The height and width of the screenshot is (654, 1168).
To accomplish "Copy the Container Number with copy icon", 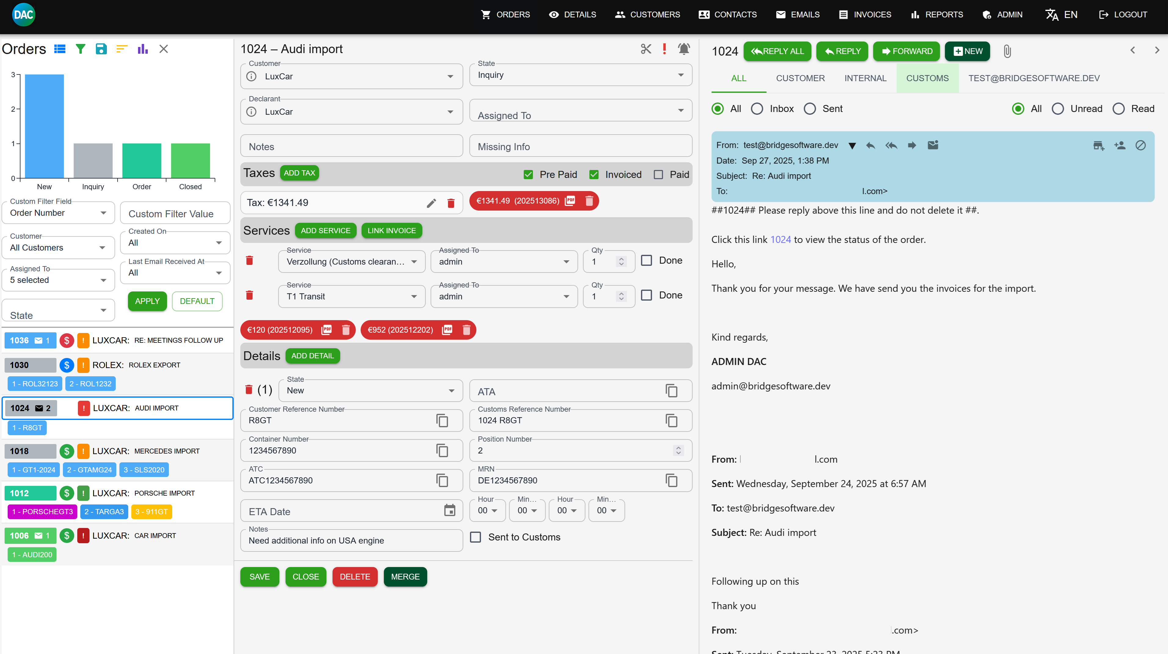I will tap(442, 450).
